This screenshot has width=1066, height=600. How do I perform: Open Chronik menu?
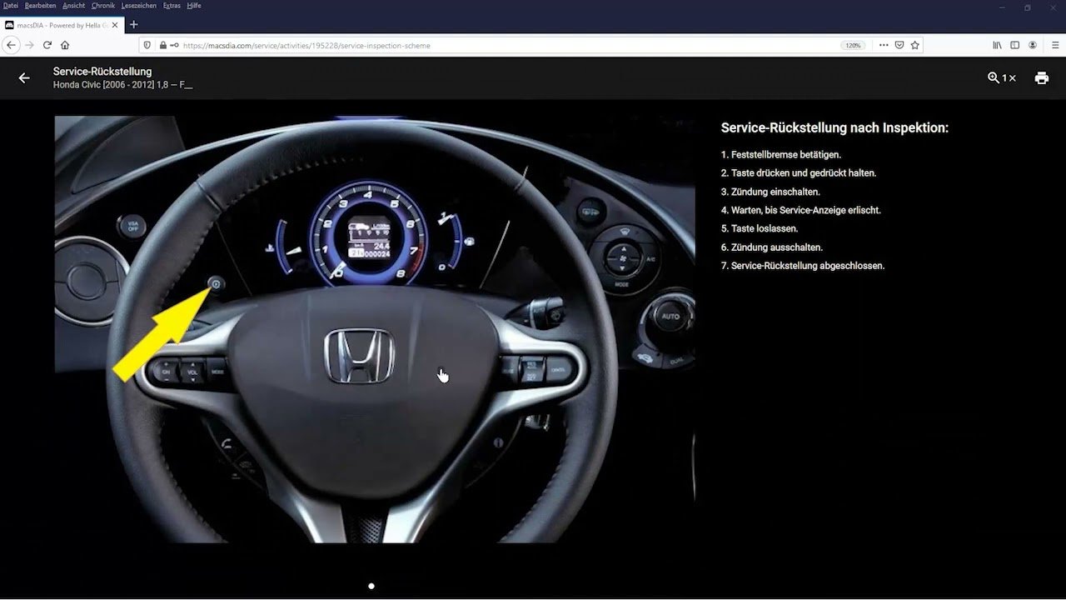(x=103, y=6)
